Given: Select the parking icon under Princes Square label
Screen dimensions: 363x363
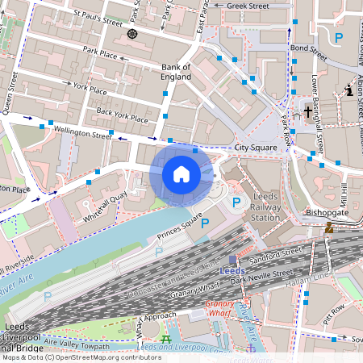Looking at the screenshot, I should pos(205,223).
